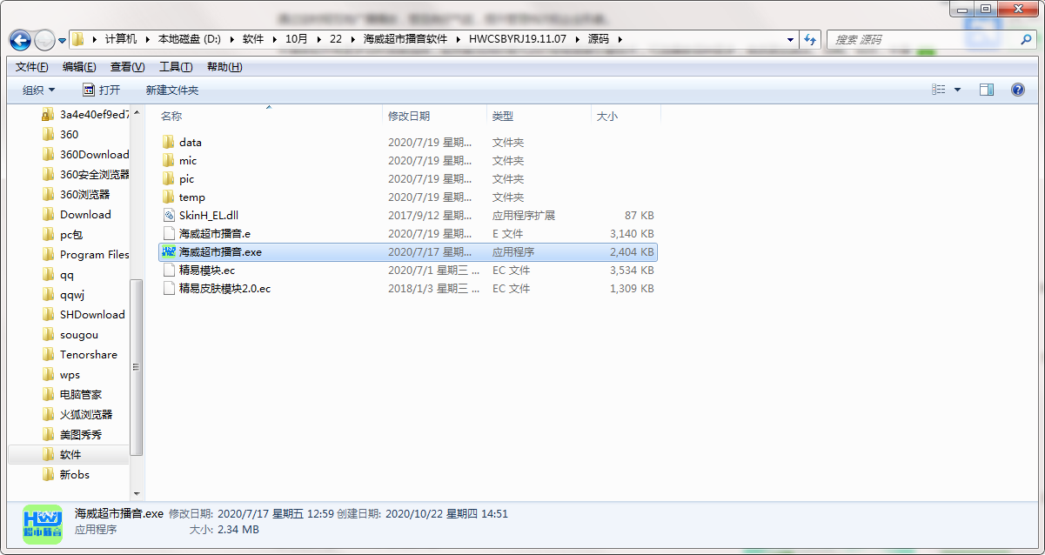The width and height of the screenshot is (1045, 555).
Task: Select the 海威超市播音.exe application icon
Action: pos(169,251)
